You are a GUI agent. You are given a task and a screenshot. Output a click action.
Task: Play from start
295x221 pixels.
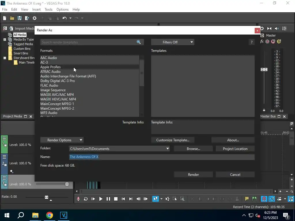point(93,199)
